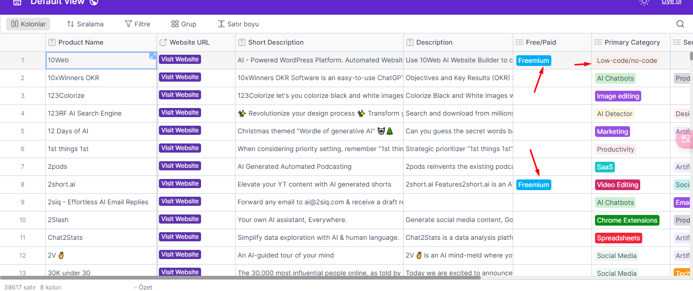The width and height of the screenshot is (693, 291).
Task: Click Visit Website for 10Web
Action: 180,59
